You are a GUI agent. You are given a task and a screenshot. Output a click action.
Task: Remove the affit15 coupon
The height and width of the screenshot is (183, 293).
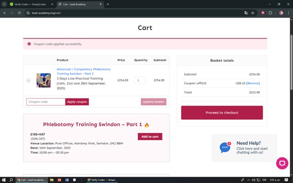click(253, 83)
